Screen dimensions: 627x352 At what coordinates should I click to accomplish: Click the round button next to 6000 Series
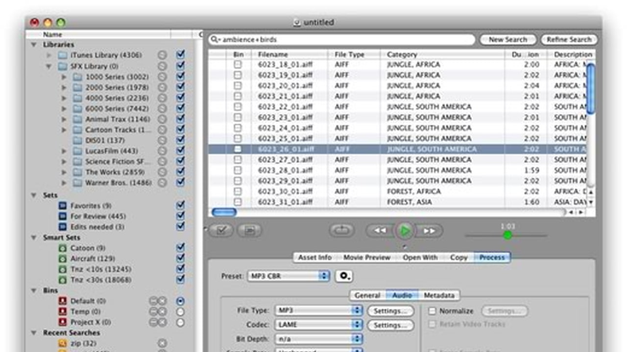162,109
